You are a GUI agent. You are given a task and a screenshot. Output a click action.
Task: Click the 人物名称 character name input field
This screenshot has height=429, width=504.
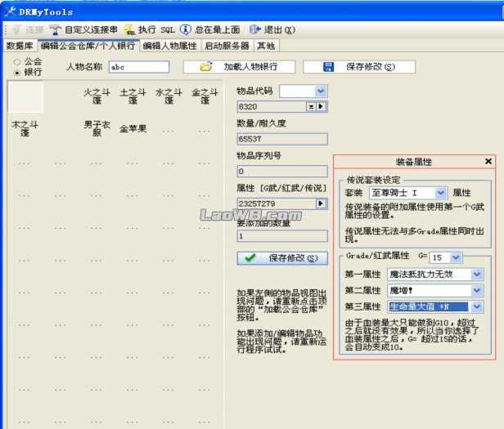point(138,67)
